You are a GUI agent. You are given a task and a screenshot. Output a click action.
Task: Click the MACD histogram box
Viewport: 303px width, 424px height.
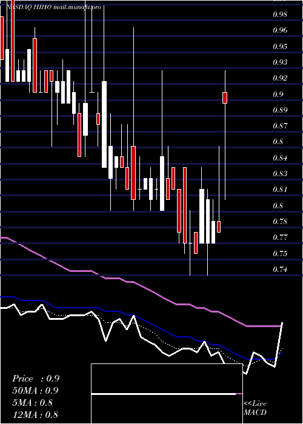point(167,394)
